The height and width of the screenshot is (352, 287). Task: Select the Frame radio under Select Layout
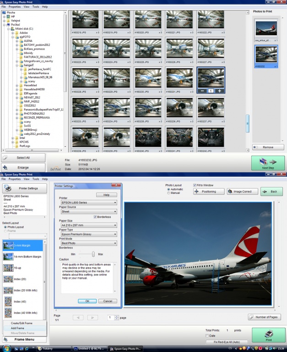click(5, 231)
